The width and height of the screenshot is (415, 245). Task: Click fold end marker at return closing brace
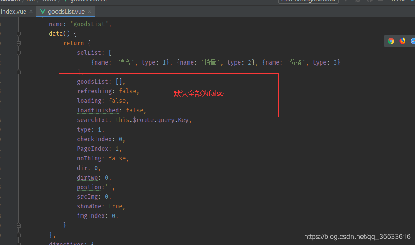[x=18, y=225]
